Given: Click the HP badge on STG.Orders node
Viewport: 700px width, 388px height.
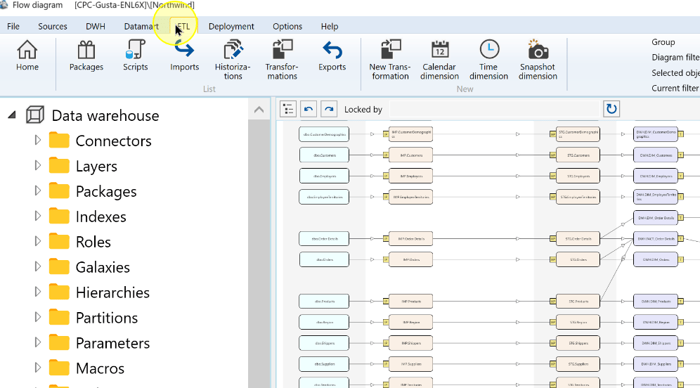Looking at the screenshot, I should [x=552, y=259].
